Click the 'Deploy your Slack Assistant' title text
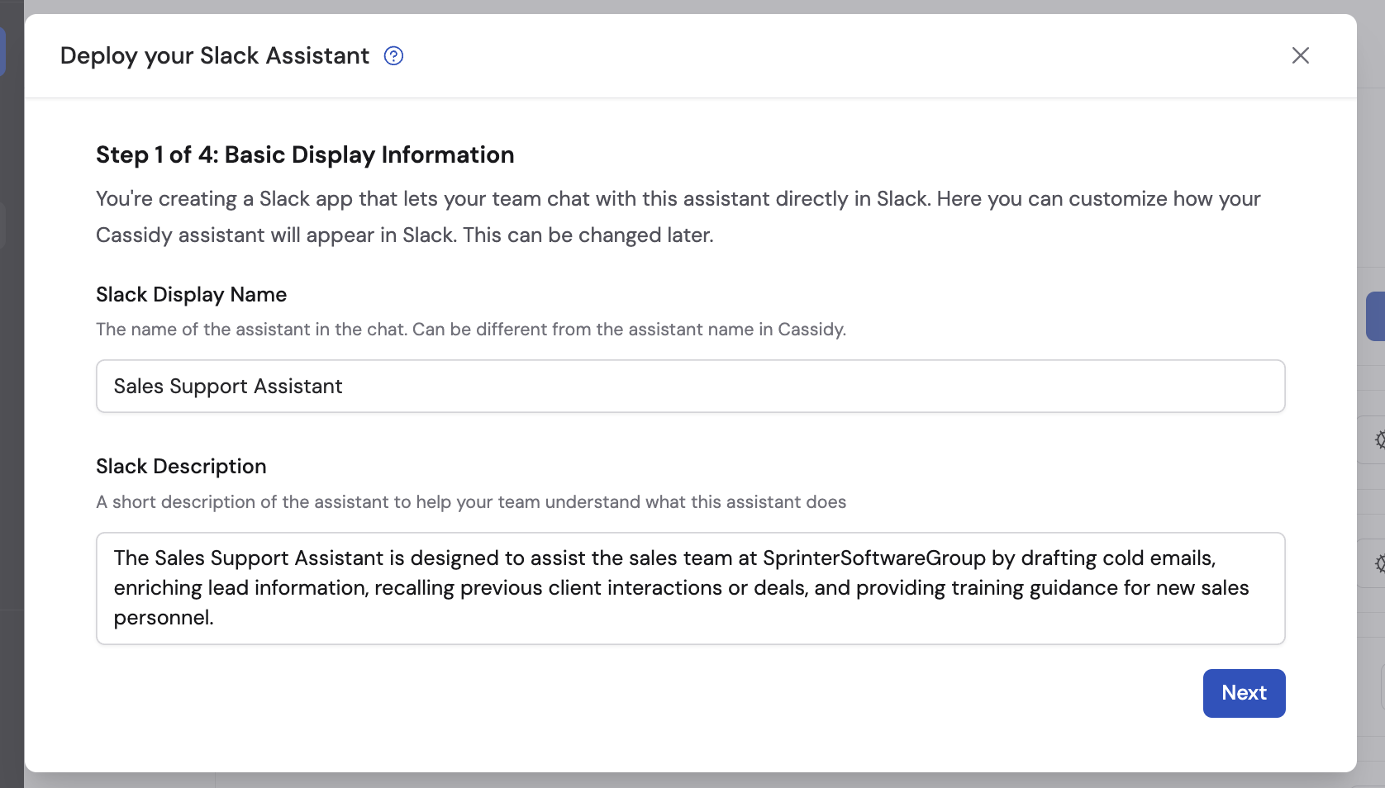1385x788 pixels. click(213, 55)
